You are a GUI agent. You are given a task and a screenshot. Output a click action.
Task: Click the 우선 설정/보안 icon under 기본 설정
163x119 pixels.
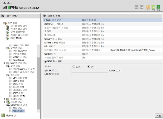pyautogui.click(x=8, y=32)
